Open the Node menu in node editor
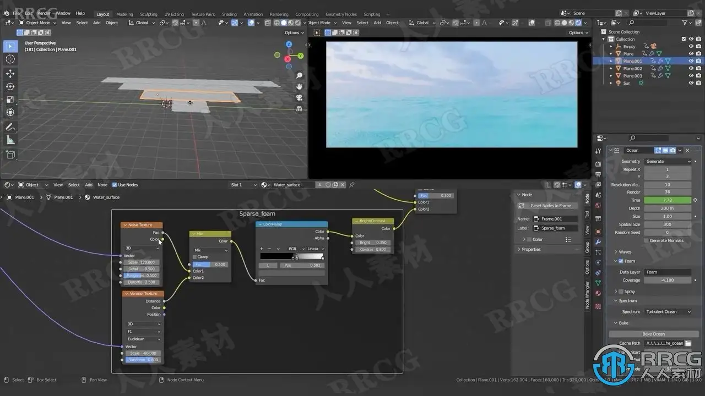 (102, 185)
